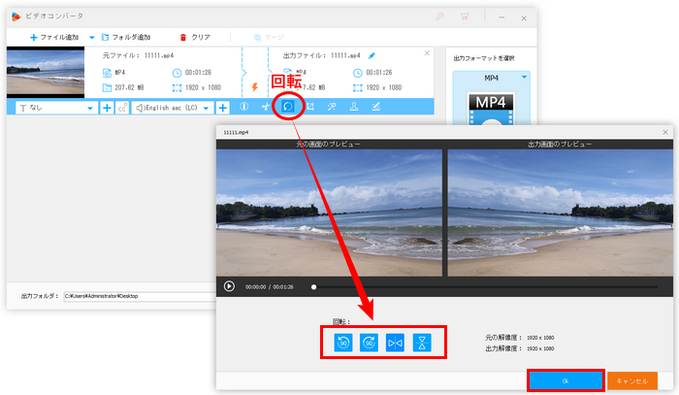Open the English aac audio track dropdown
This screenshot has width=679, height=395.
click(x=173, y=108)
